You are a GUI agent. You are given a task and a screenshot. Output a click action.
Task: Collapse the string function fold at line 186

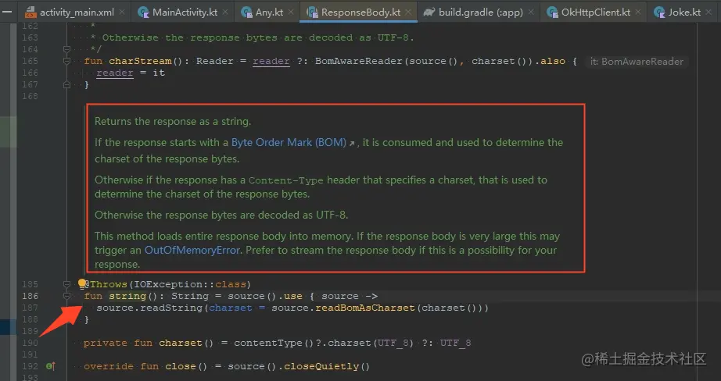(x=66, y=297)
